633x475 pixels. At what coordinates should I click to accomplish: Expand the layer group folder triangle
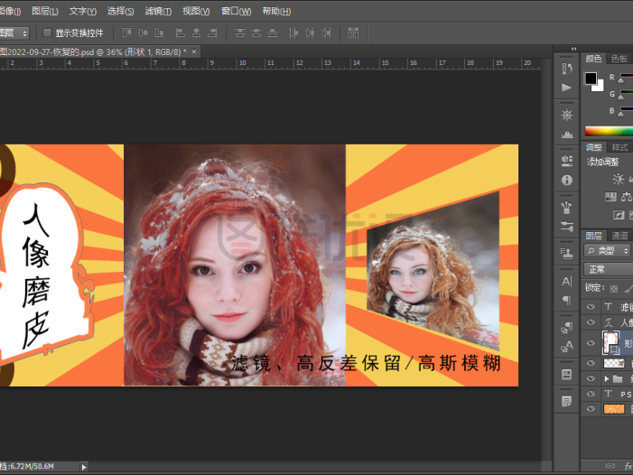point(606,378)
